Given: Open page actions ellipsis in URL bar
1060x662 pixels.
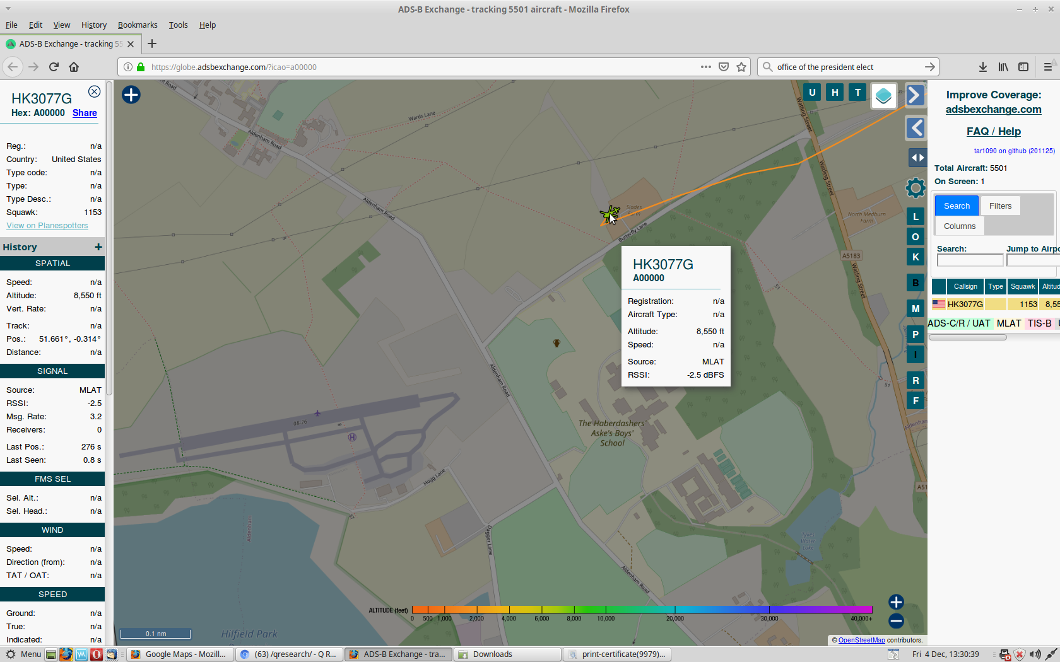Looking at the screenshot, I should 706,67.
